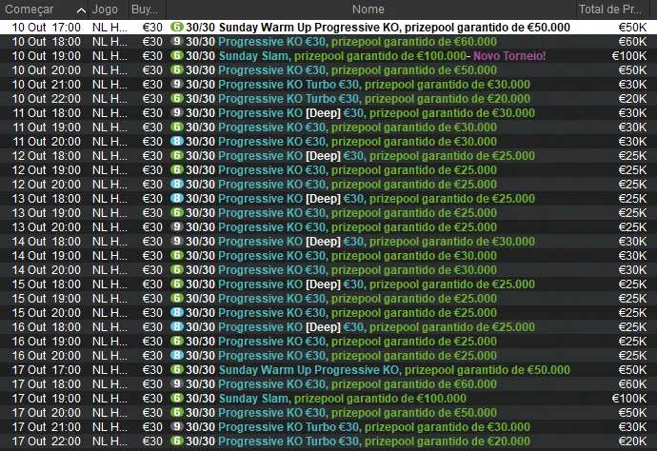Click the 6-max icon on 10 Out 22:00 row
Screen dimensions: 657x451
[177, 98]
